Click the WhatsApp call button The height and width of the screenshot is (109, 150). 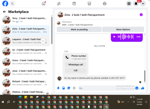[76, 65]
